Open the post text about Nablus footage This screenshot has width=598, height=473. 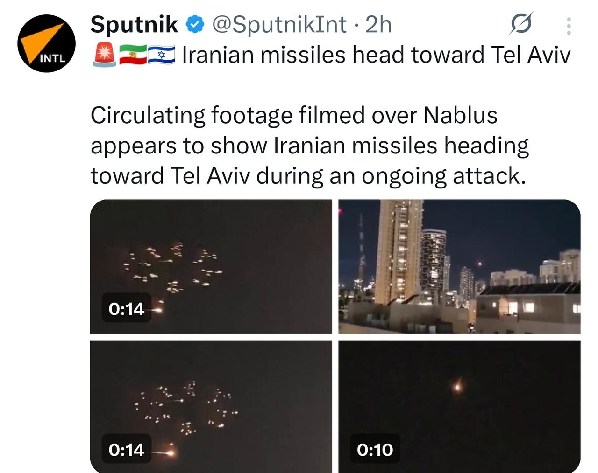(310, 145)
